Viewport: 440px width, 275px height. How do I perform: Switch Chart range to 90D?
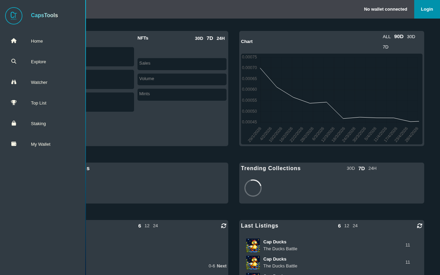pyautogui.click(x=399, y=36)
